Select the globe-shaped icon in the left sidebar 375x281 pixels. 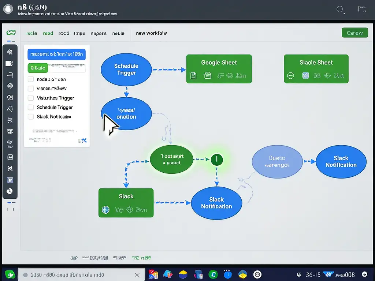click(x=10, y=86)
